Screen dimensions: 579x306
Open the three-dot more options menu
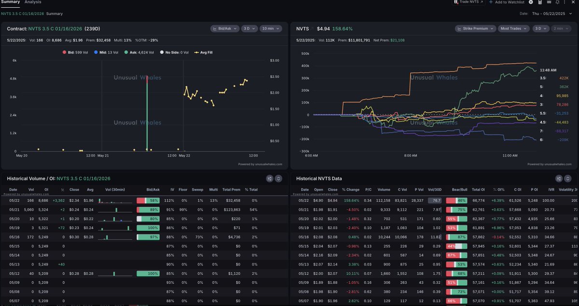pyautogui.click(x=565, y=2)
